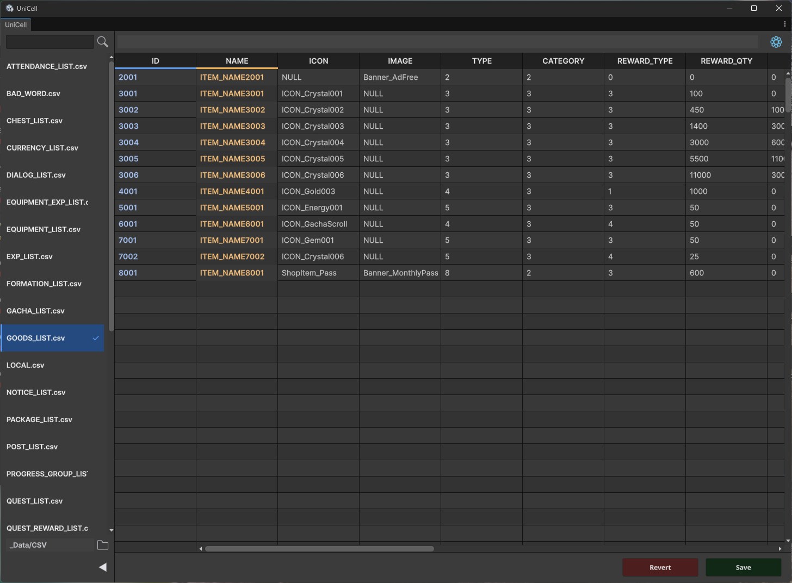Select cell ICON_GachaScroll
Viewport: 792px width, 583px height.
pos(318,224)
